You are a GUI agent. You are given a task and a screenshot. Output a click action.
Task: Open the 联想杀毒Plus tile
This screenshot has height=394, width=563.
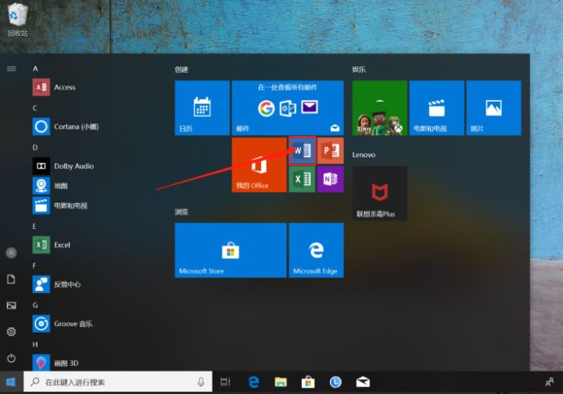coord(379,192)
